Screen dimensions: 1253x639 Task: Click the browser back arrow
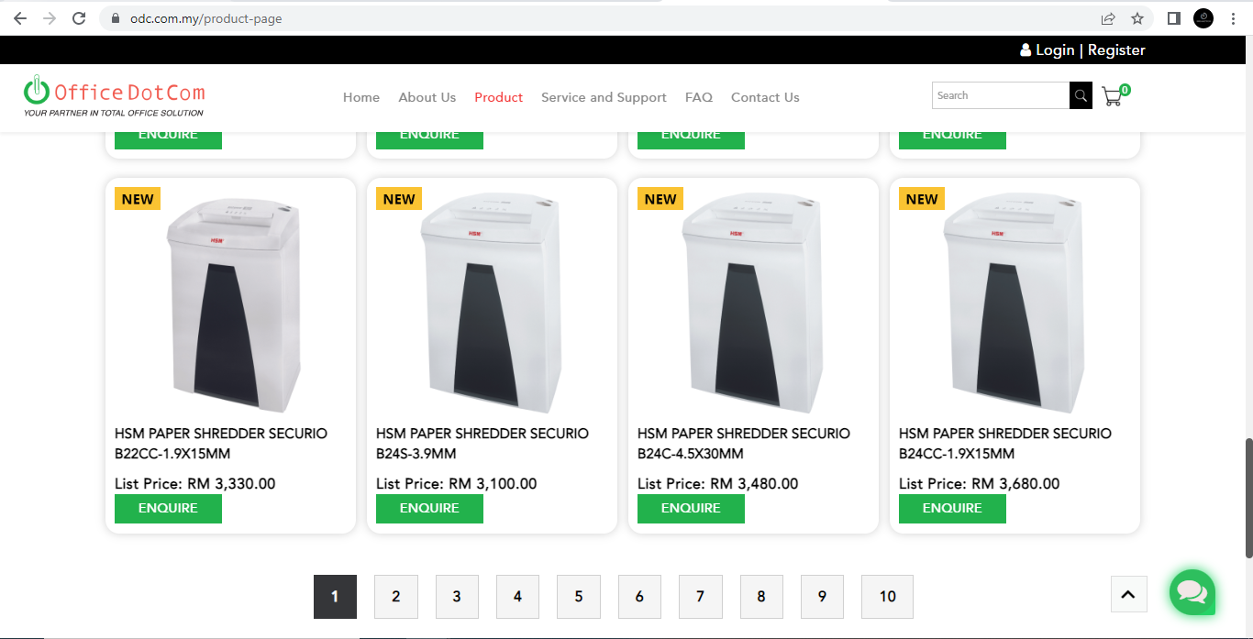[x=20, y=18]
